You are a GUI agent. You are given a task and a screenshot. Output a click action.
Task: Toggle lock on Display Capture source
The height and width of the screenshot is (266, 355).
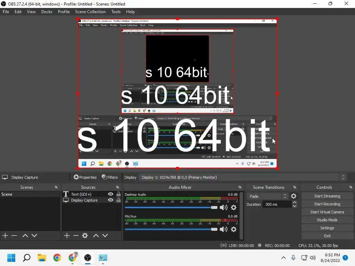click(119, 200)
